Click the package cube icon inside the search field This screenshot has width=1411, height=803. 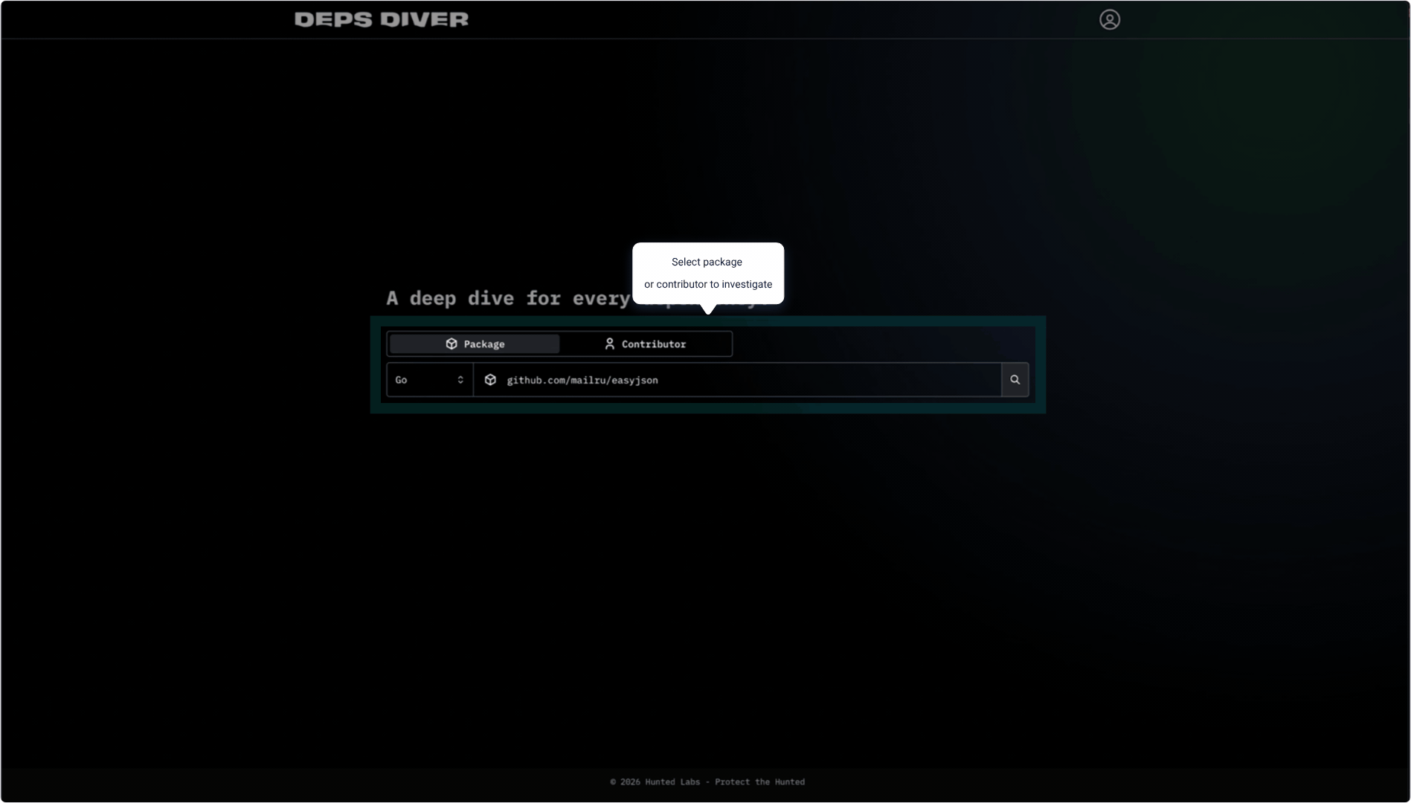click(x=490, y=379)
